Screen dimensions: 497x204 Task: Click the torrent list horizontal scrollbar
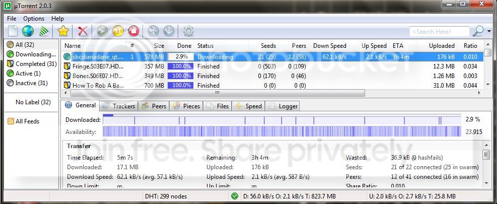[218, 93]
